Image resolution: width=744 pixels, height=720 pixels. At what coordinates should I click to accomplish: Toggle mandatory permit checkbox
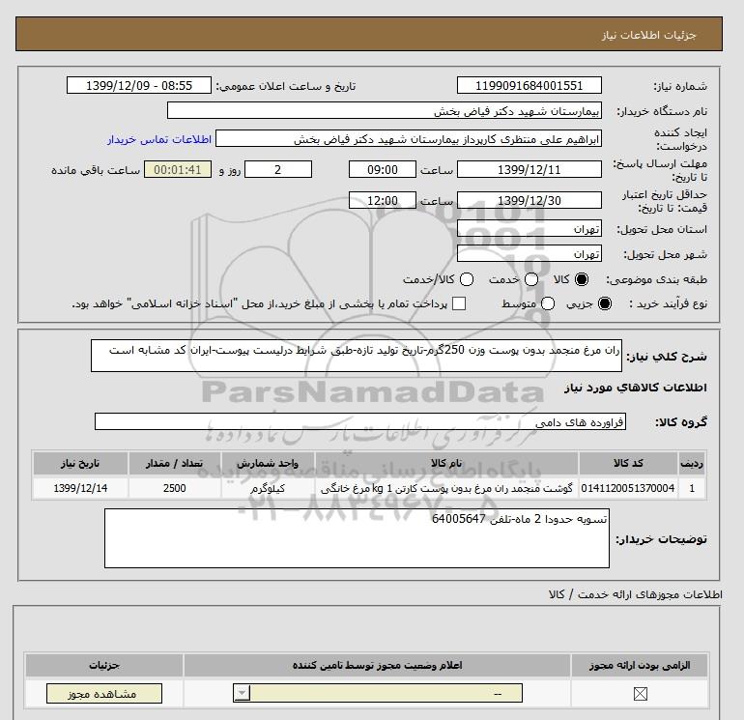[x=640, y=694]
